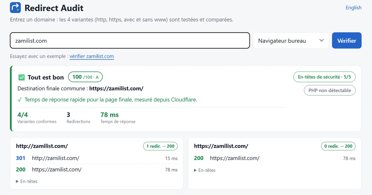Click the "0 redir. → 200" badge
The width and height of the screenshot is (372, 195).
[338, 146]
